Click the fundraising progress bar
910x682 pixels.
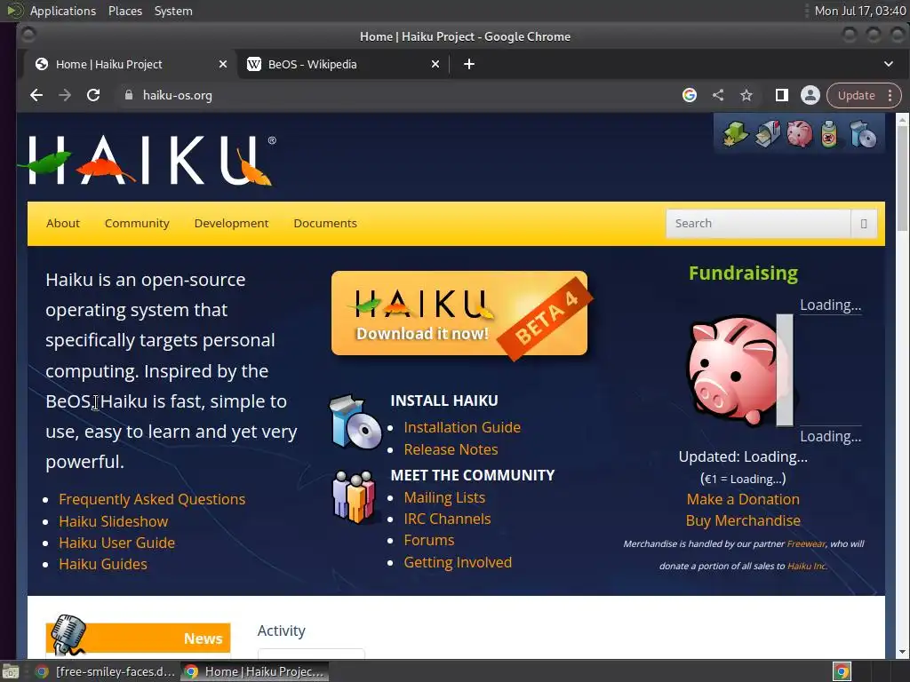pos(785,370)
